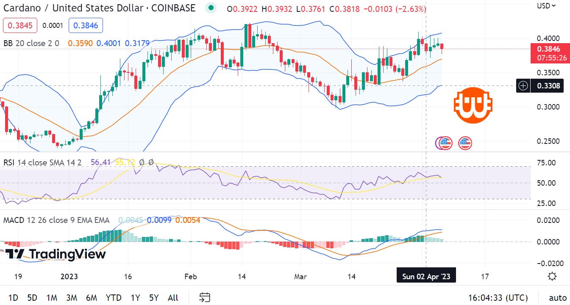Viewport: 570px width, 305px height.
Task: Toggle the auto scale option
Action: click(x=557, y=297)
